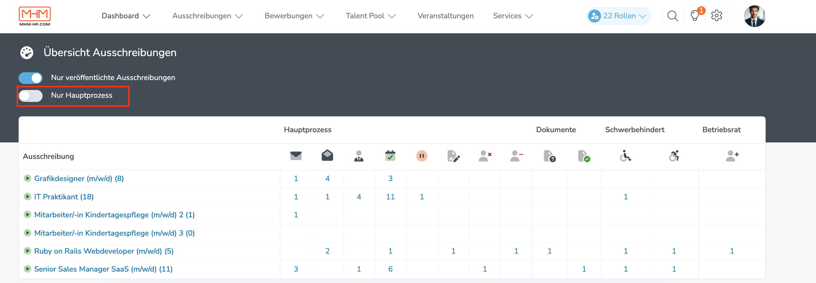Click the Hauptprozess group header
816x283 pixels.
click(x=307, y=130)
